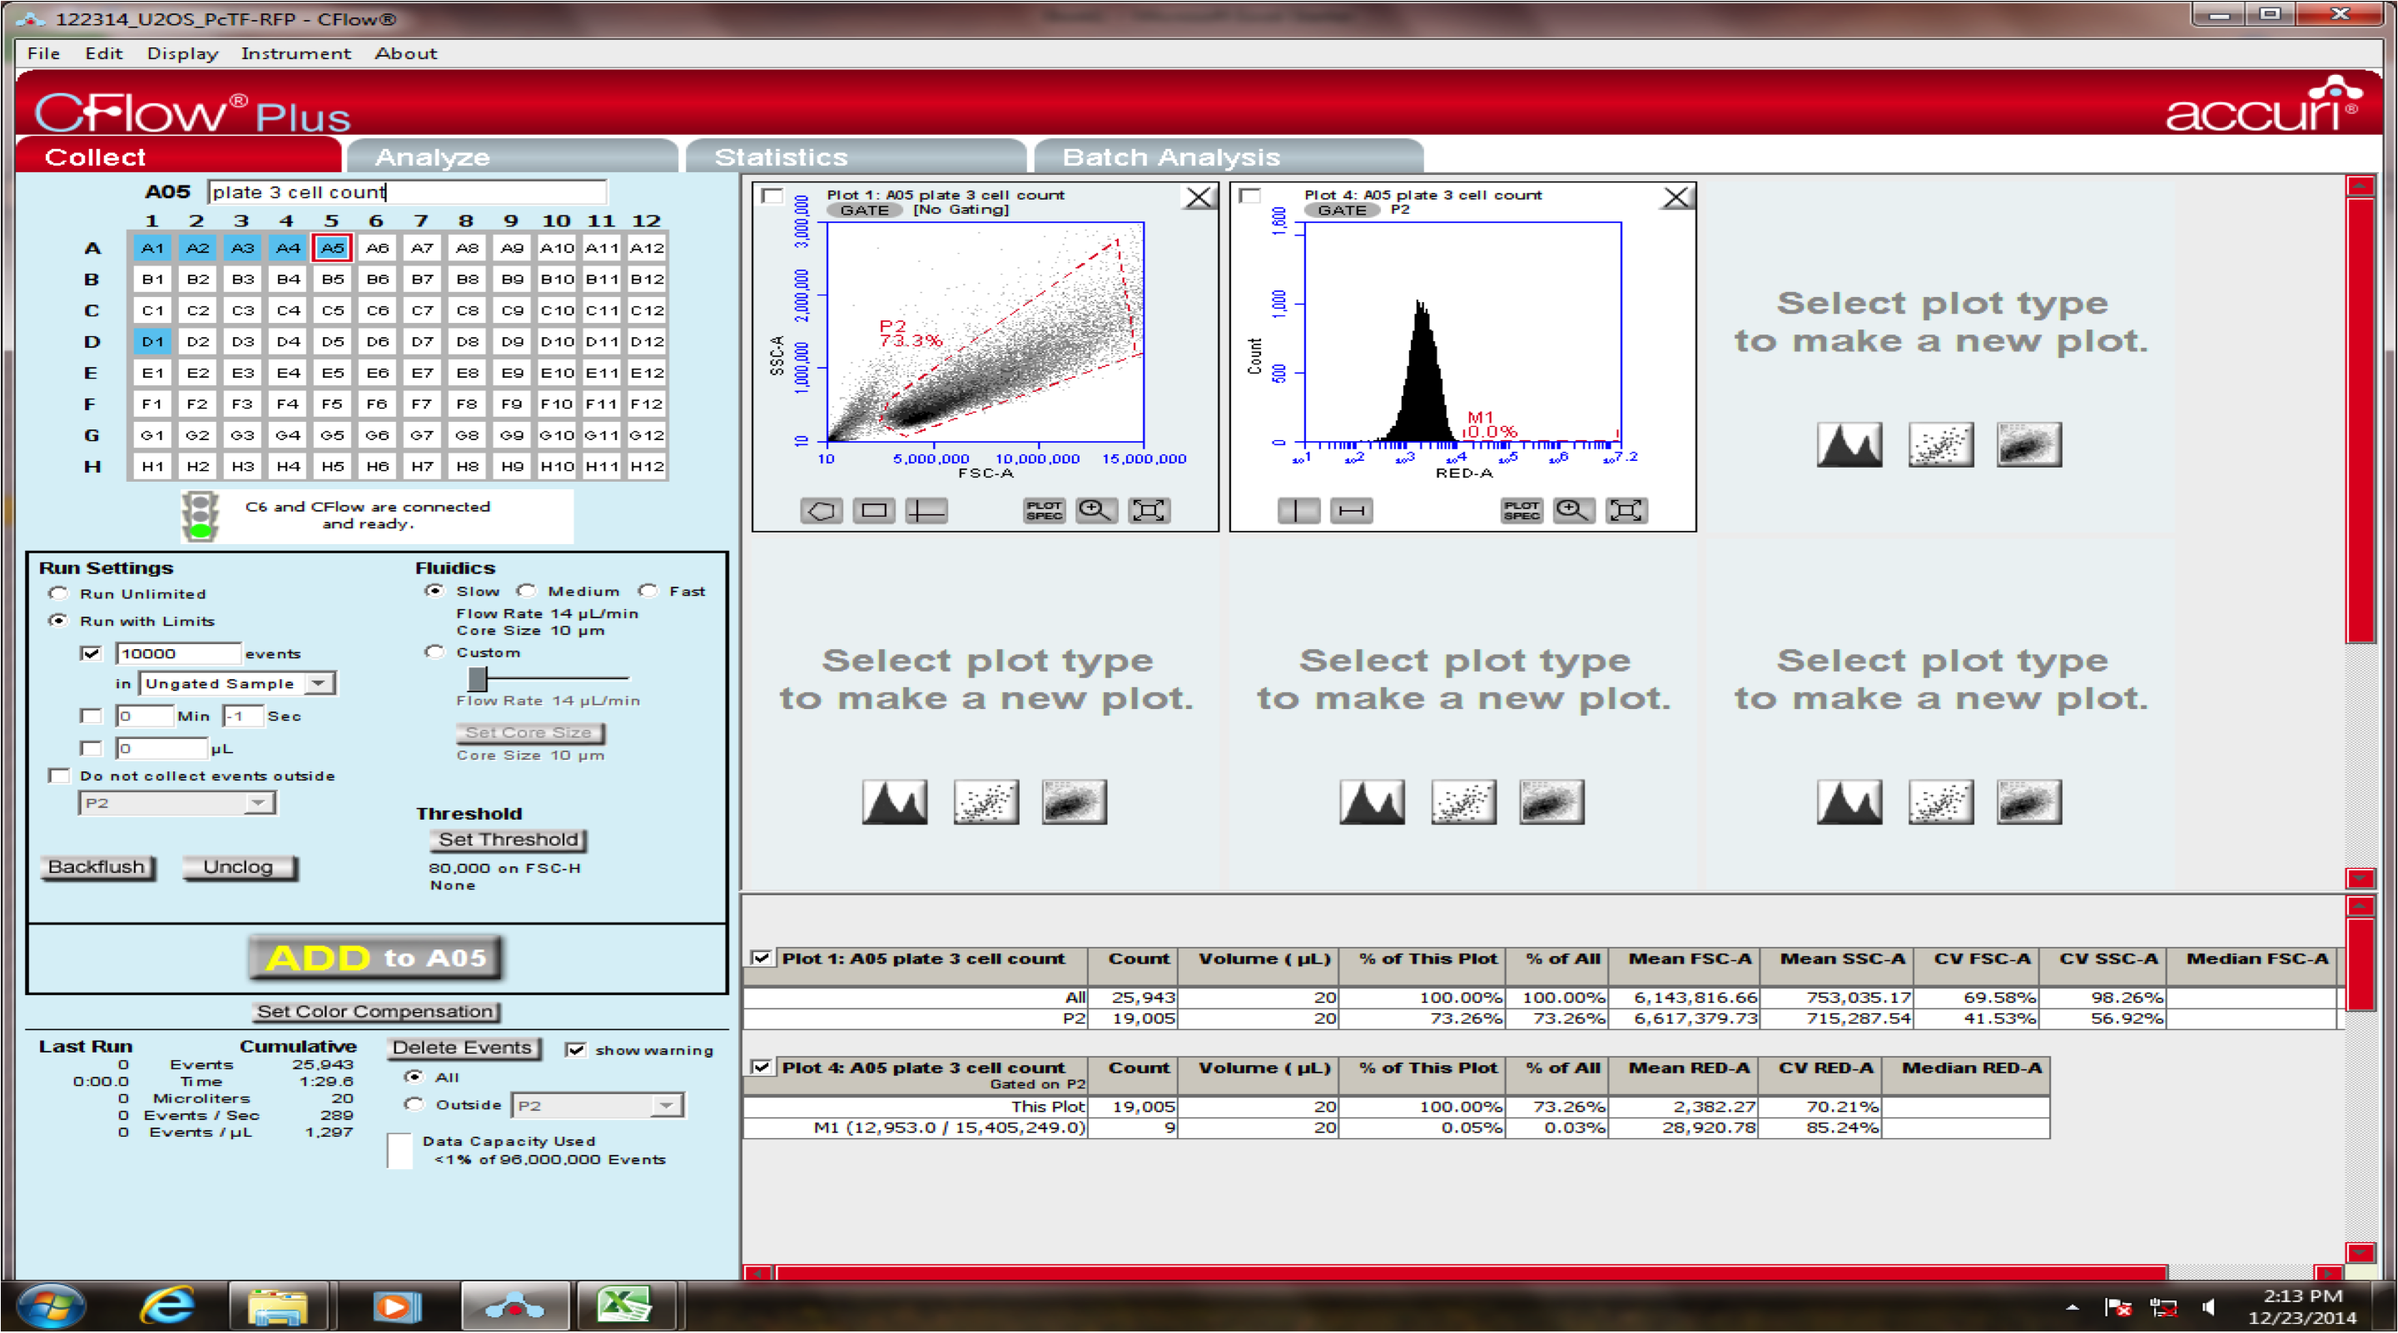The width and height of the screenshot is (2398, 1333).
Task: Activate the zoom tool in Plot 1
Action: tap(1095, 510)
